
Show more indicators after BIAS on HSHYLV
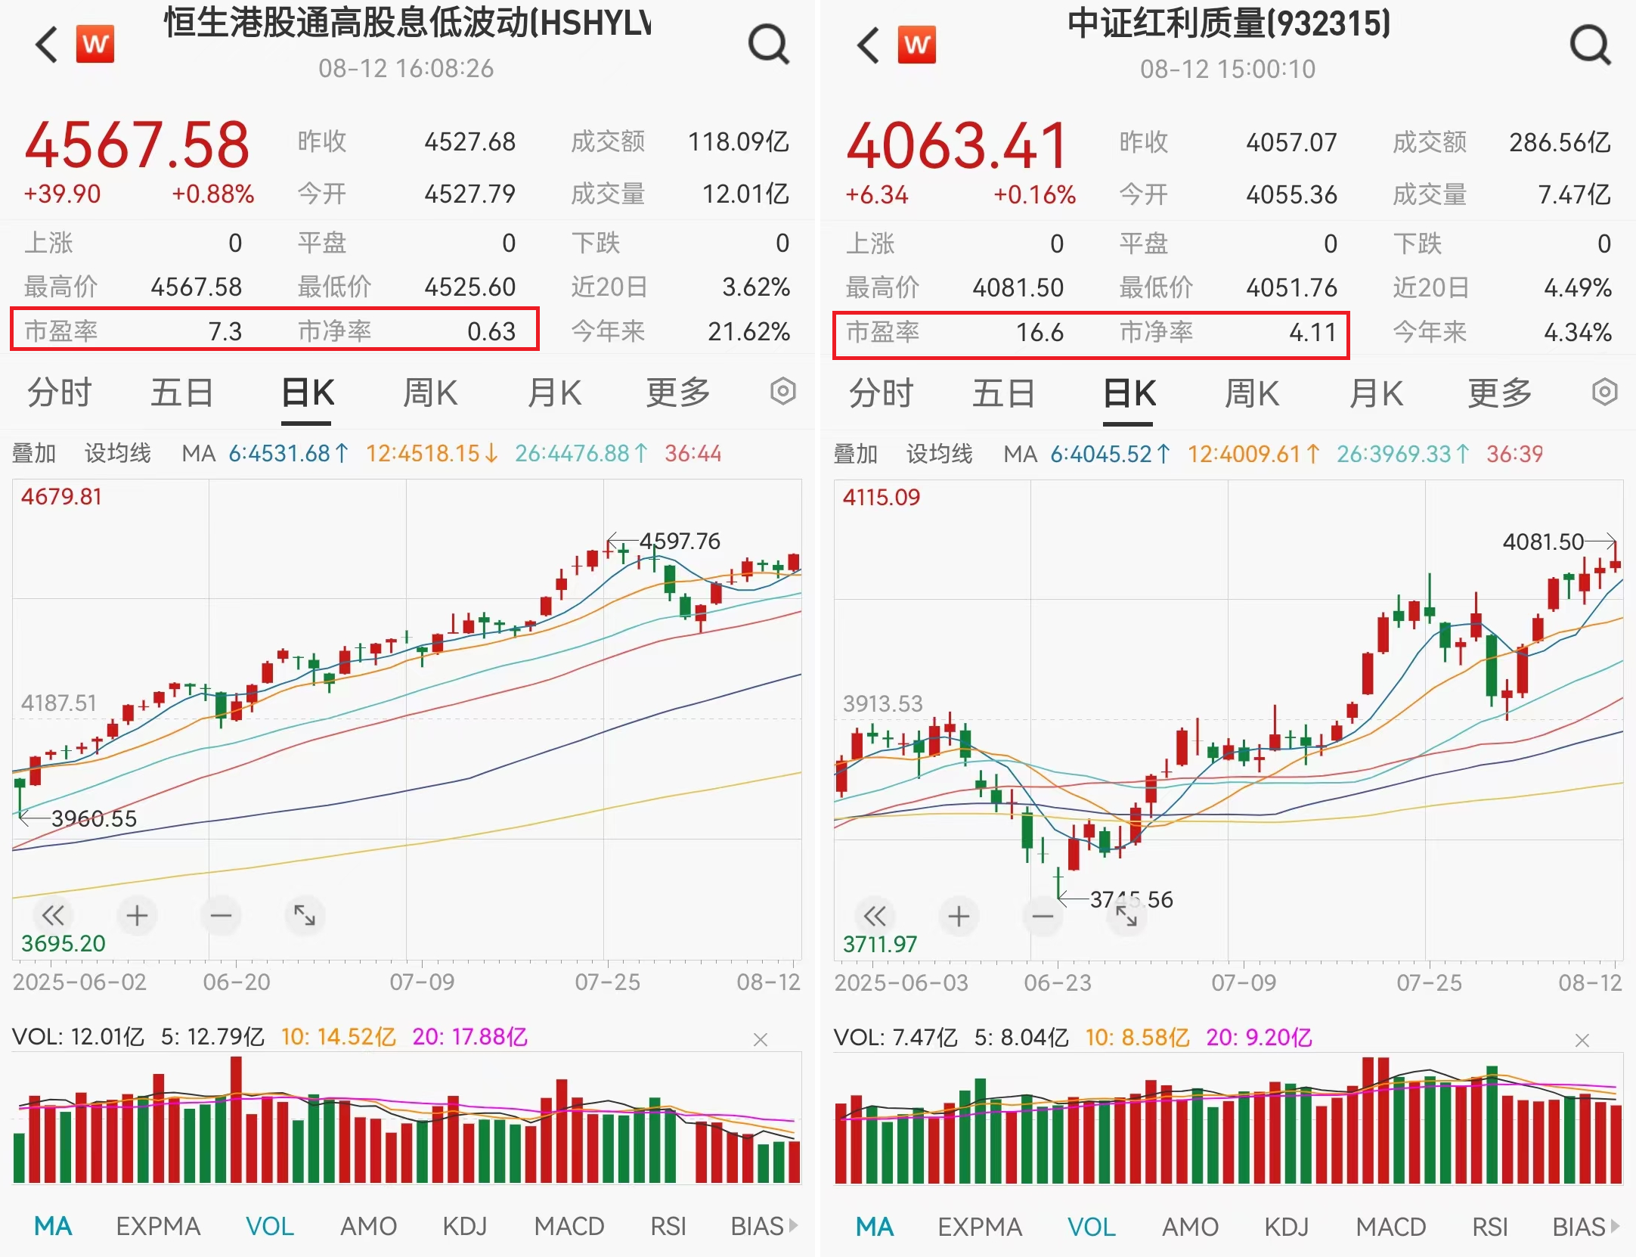click(x=793, y=1225)
